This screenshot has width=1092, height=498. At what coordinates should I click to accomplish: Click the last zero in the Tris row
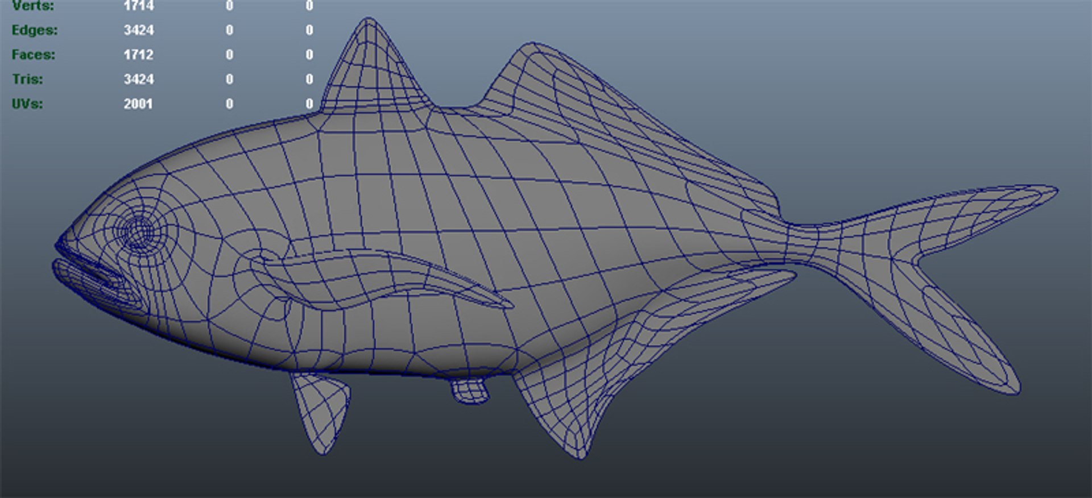click(x=309, y=79)
